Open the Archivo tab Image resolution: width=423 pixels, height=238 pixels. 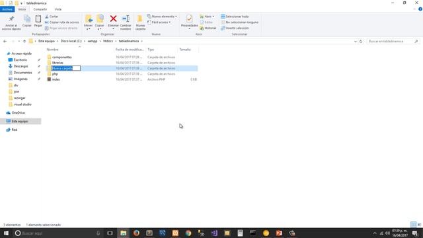click(x=7, y=9)
